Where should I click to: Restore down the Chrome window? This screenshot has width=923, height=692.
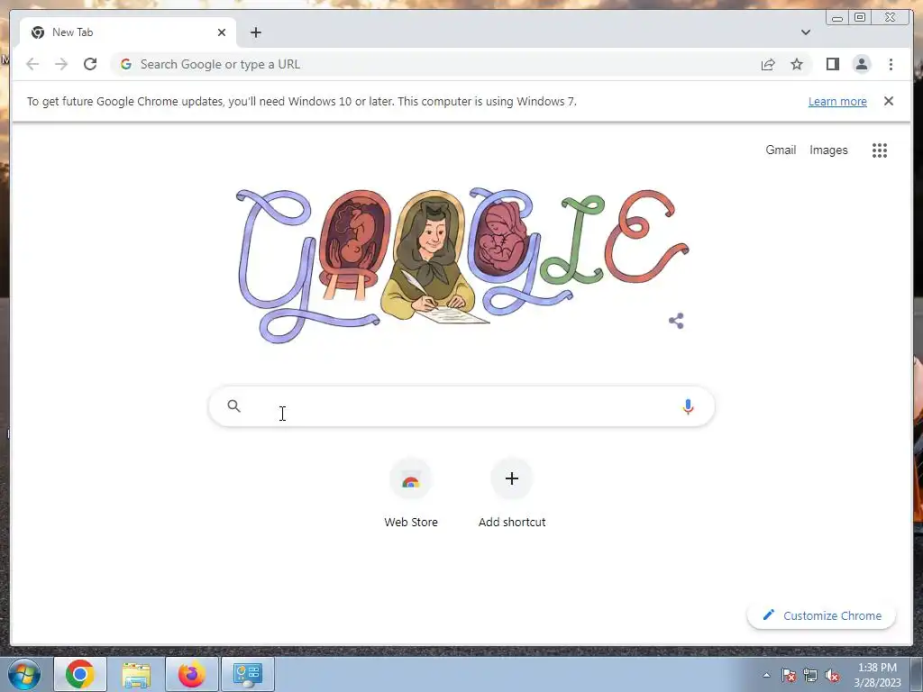[860, 18]
